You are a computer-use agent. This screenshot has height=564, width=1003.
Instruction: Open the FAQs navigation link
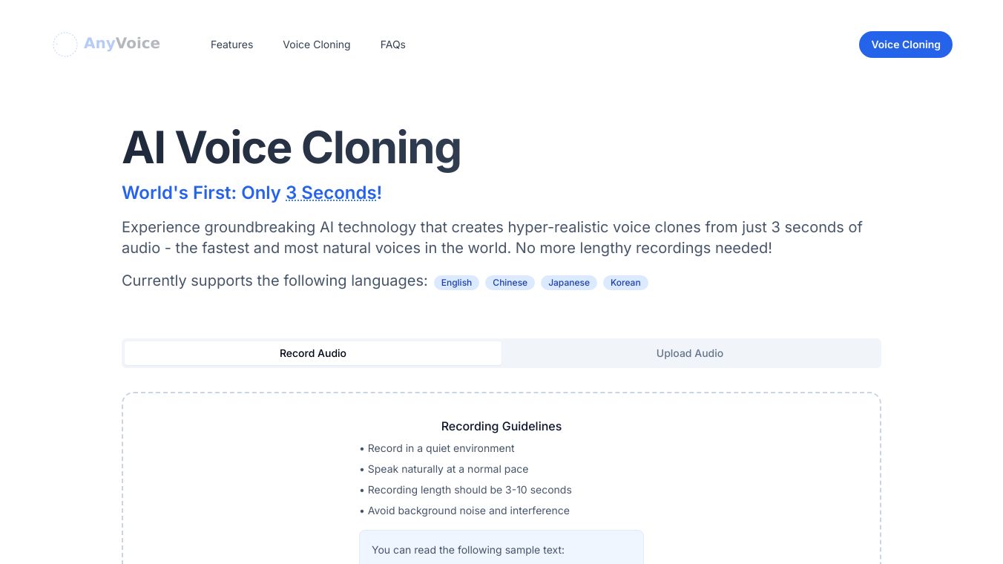pos(392,45)
